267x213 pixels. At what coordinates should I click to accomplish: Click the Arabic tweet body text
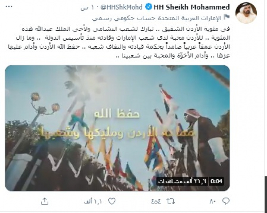click(x=119, y=42)
